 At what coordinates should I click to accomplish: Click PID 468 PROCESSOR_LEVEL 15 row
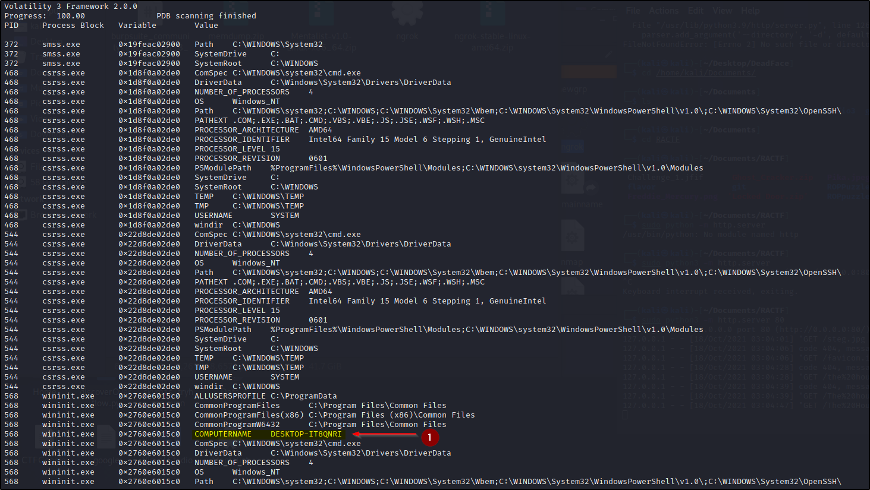click(x=142, y=149)
